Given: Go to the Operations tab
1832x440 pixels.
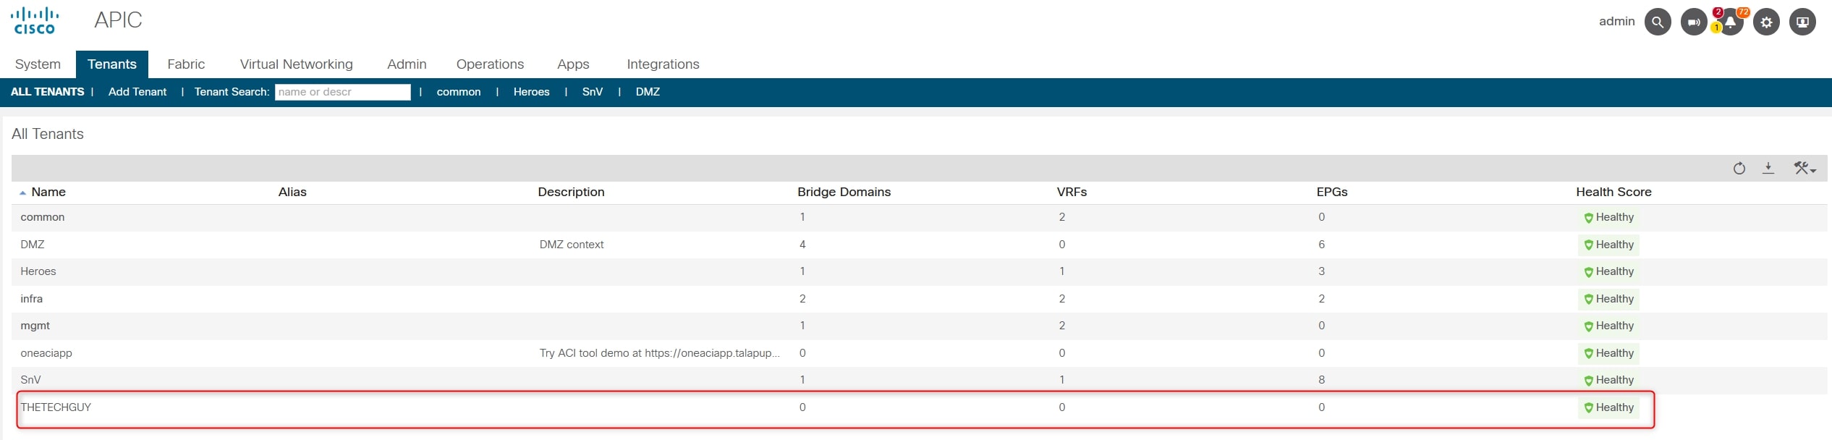Looking at the screenshot, I should [x=490, y=64].
